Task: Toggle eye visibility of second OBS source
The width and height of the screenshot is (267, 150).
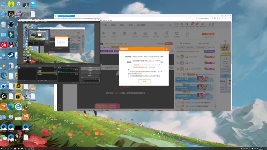Action: coord(55,69)
